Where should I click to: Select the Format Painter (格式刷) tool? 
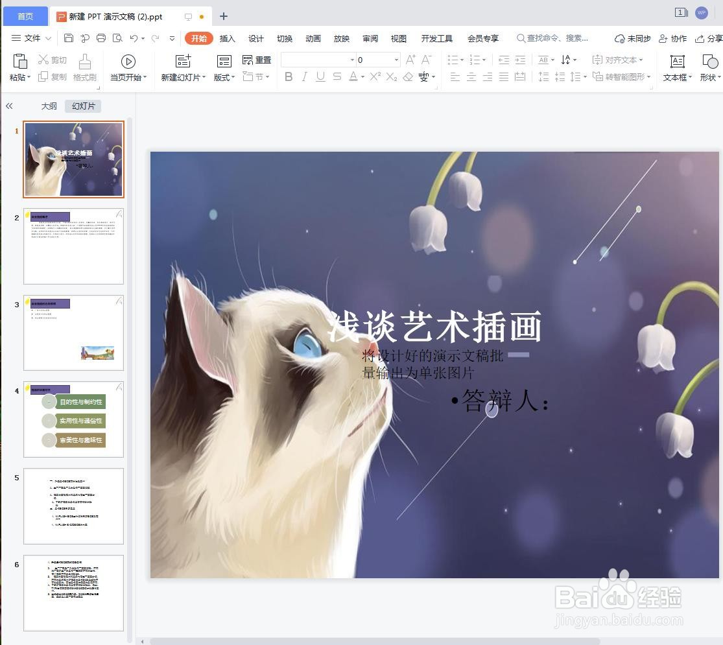[85, 67]
